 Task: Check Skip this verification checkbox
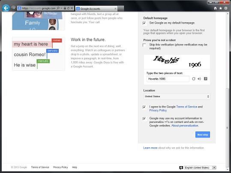pos(144,45)
